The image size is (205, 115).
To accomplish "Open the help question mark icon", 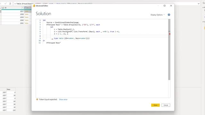I will point(169,15).
